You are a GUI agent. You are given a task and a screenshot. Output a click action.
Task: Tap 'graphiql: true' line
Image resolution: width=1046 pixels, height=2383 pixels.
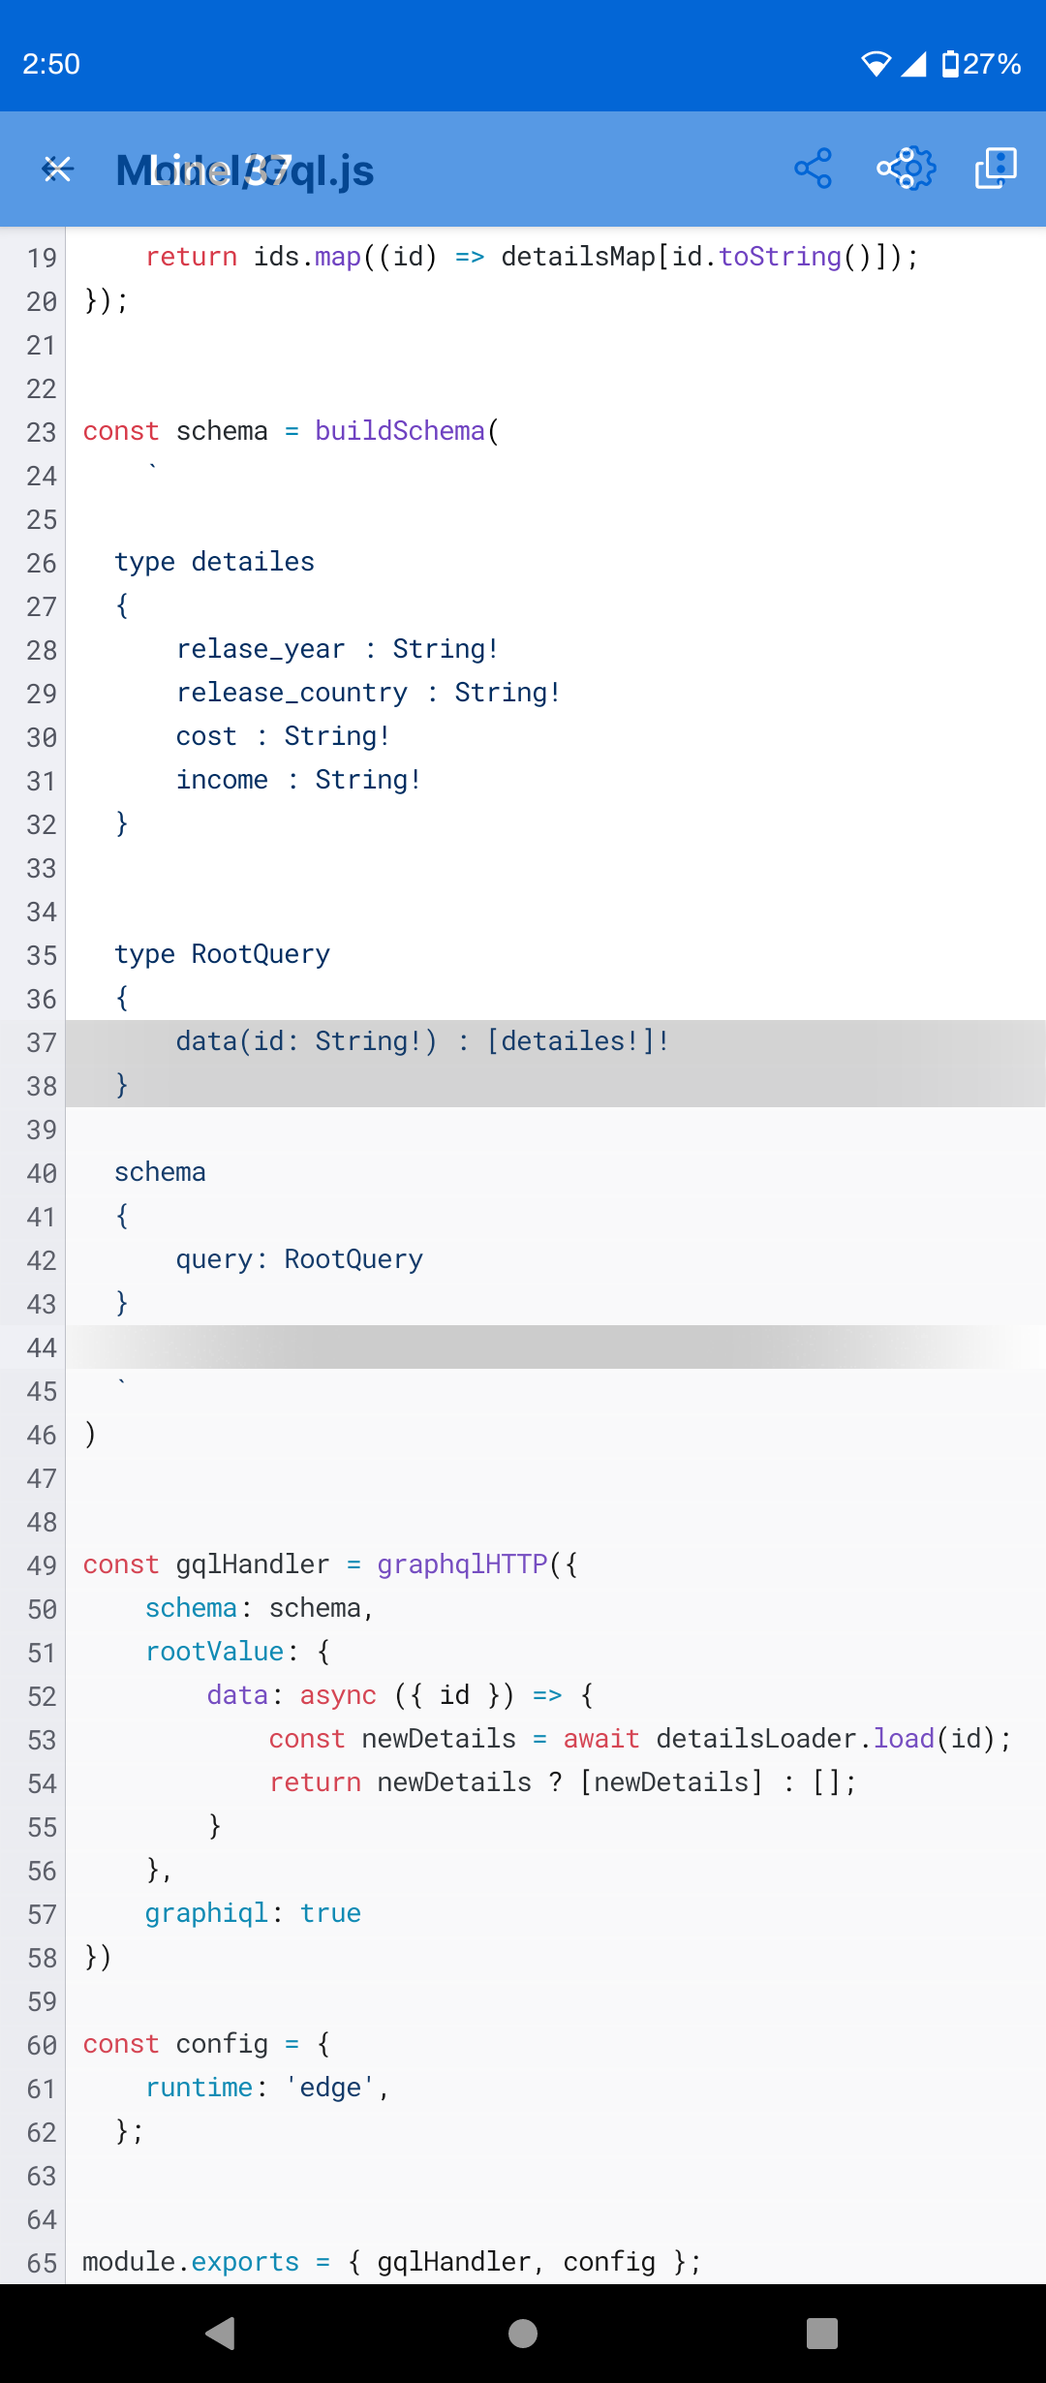(x=253, y=1913)
